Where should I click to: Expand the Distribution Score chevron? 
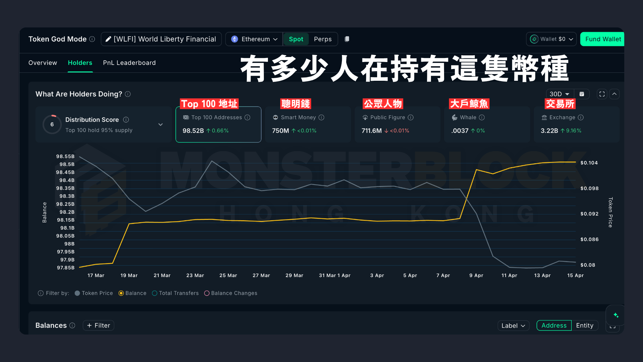161,125
